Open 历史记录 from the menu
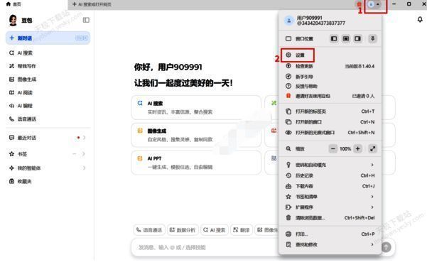 330,175
